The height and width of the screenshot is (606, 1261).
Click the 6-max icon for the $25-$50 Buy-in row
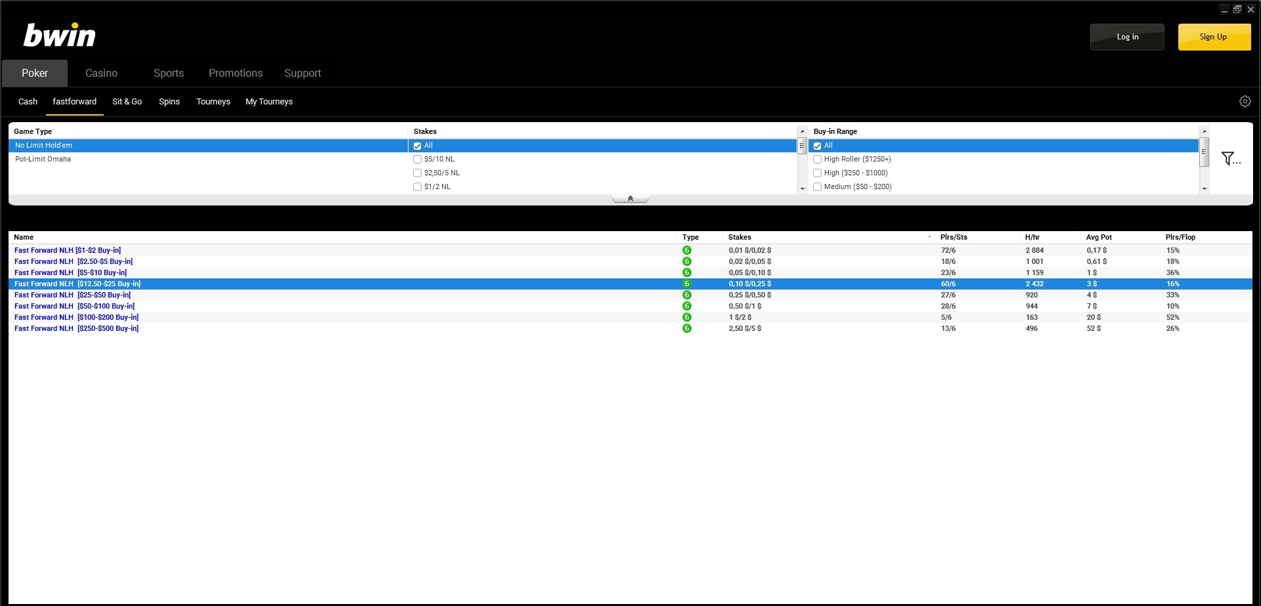tap(686, 295)
